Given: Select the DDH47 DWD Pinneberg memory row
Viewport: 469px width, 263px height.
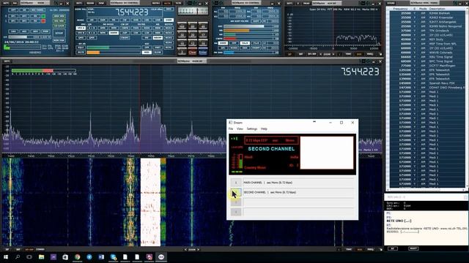Looking at the screenshot, I should coord(426,88).
